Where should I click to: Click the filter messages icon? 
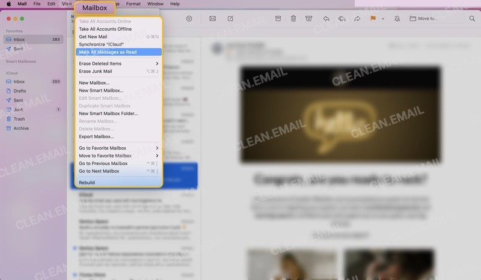189,19
